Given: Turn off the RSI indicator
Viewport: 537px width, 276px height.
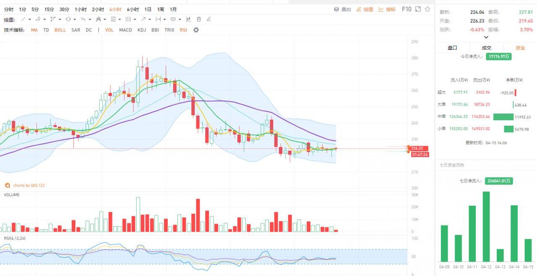Looking at the screenshot, I should tap(183, 30).
